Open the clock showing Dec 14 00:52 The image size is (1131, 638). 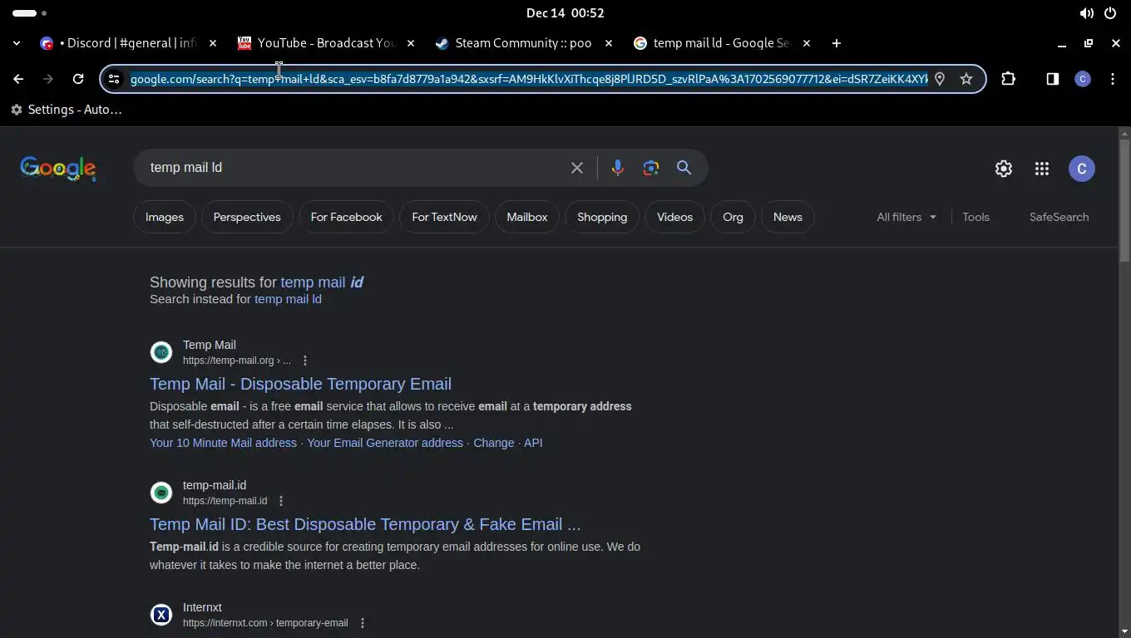point(565,13)
